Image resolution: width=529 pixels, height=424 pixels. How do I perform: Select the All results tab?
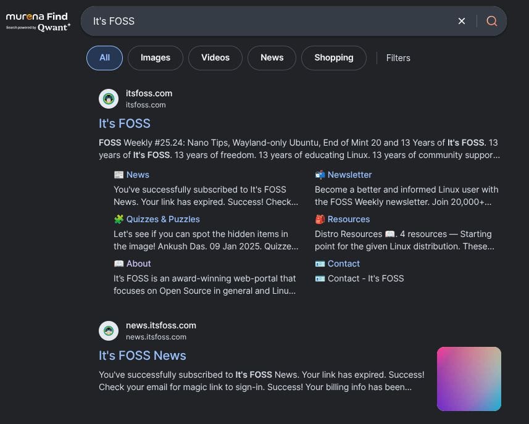104,58
